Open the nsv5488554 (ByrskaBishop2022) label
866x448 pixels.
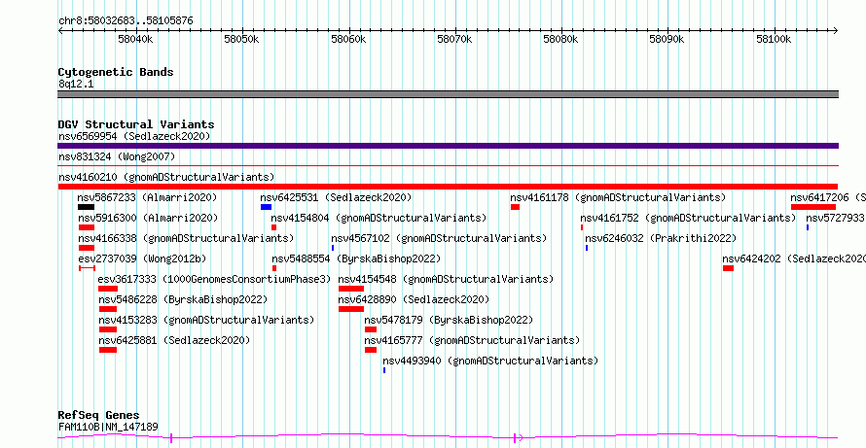[356, 258]
